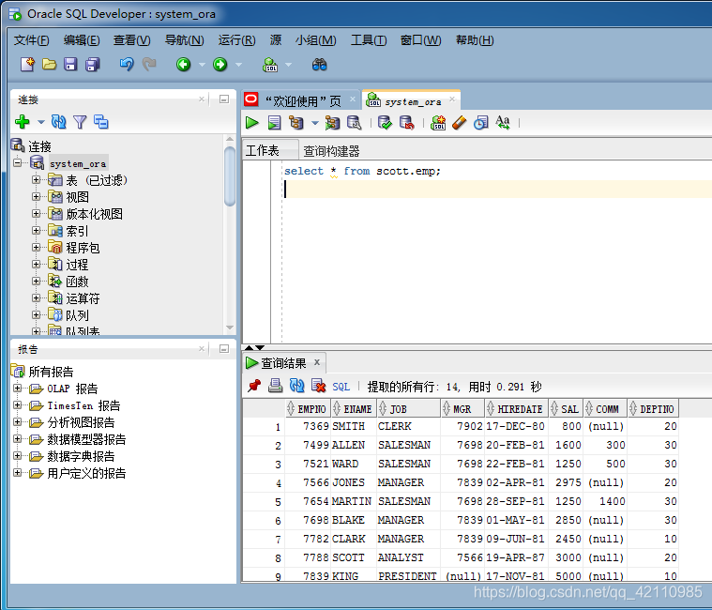
Task: Click the SQL History clock icon
Action: click(x=481, y=123)
